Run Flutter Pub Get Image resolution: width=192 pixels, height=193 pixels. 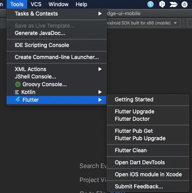(148, 131)
